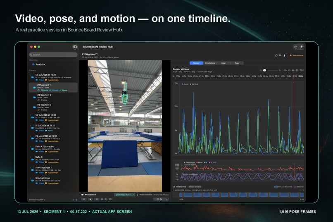The height and width of the screenshot is (222, 333).
Task: Click the running figure icon in the toolbar
Action: [x=301, y=47]
